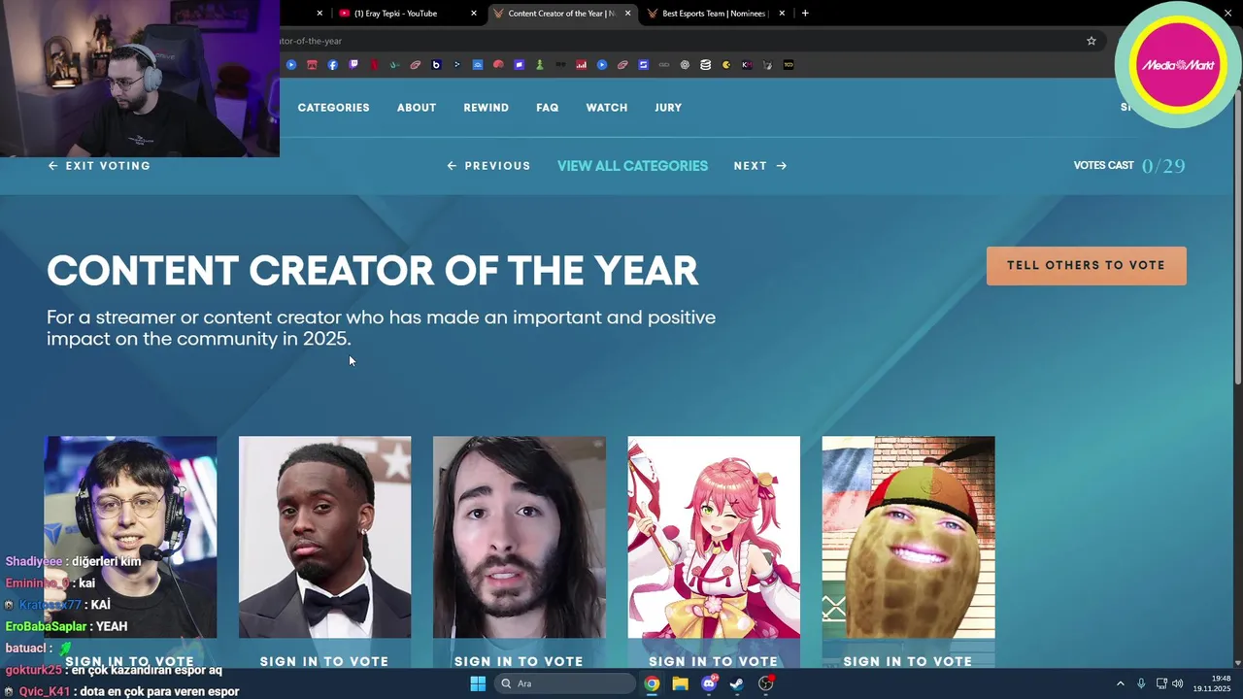Close the Best Esports Team tab
Screen dimensions: 1243x699
click(x=781, y=14)
